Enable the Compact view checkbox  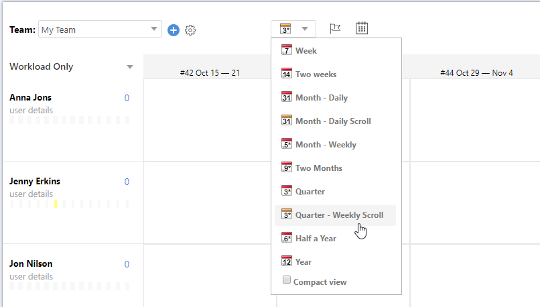287,280
